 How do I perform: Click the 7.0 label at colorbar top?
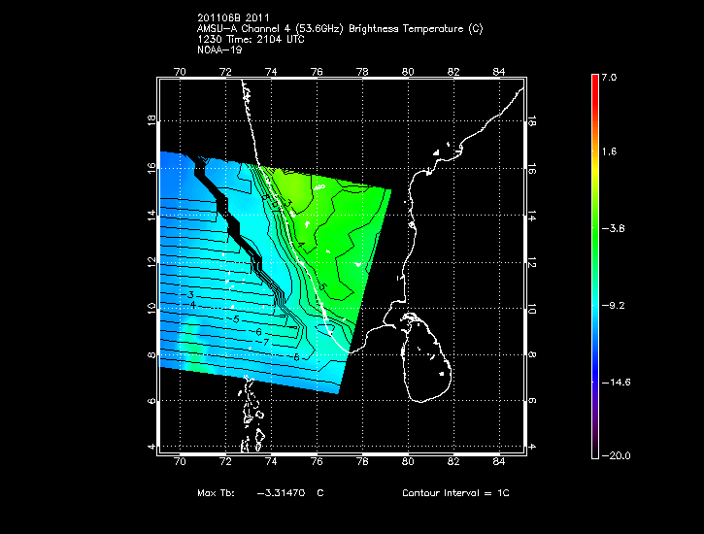coord(609,78)
